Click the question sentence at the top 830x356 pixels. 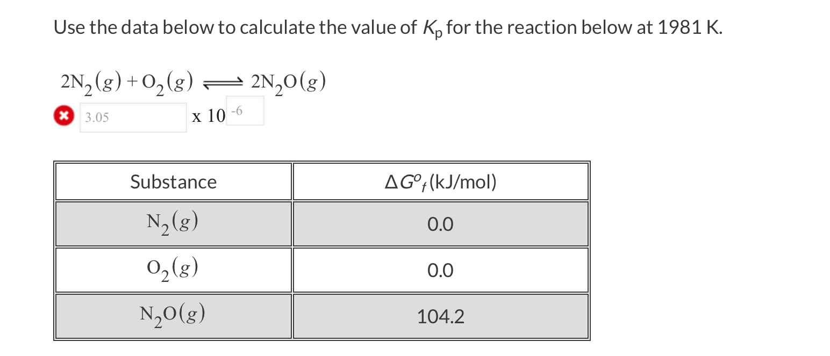point(376,26)
